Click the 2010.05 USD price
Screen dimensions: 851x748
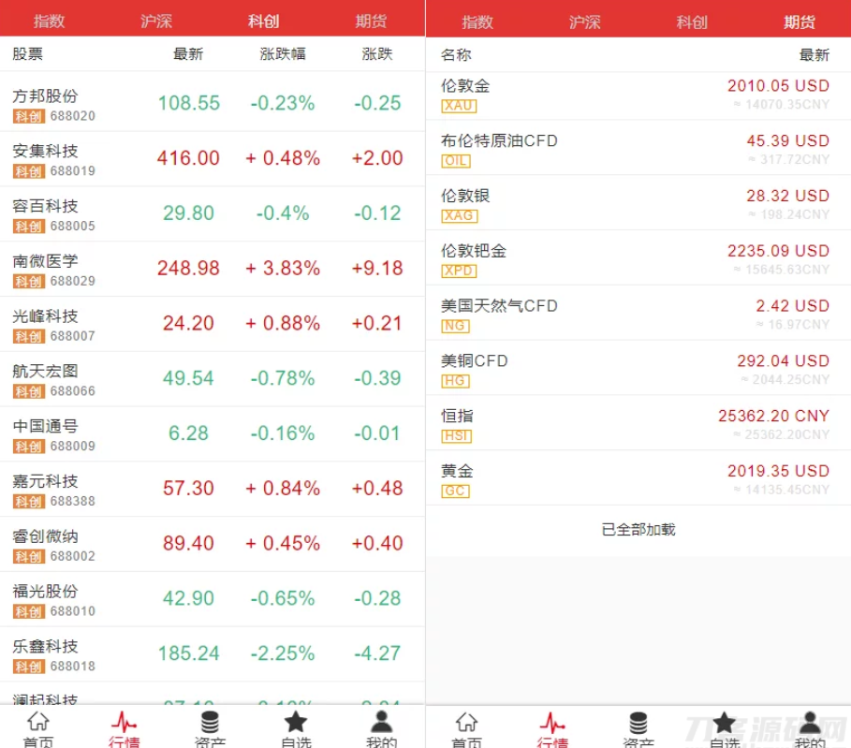tap(778, 86)
